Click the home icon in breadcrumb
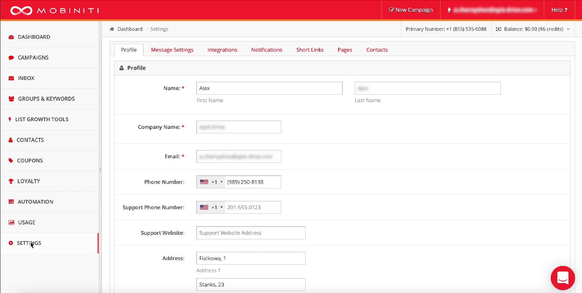This screenshot has width=582, height=293. click(x=112, y=29)
